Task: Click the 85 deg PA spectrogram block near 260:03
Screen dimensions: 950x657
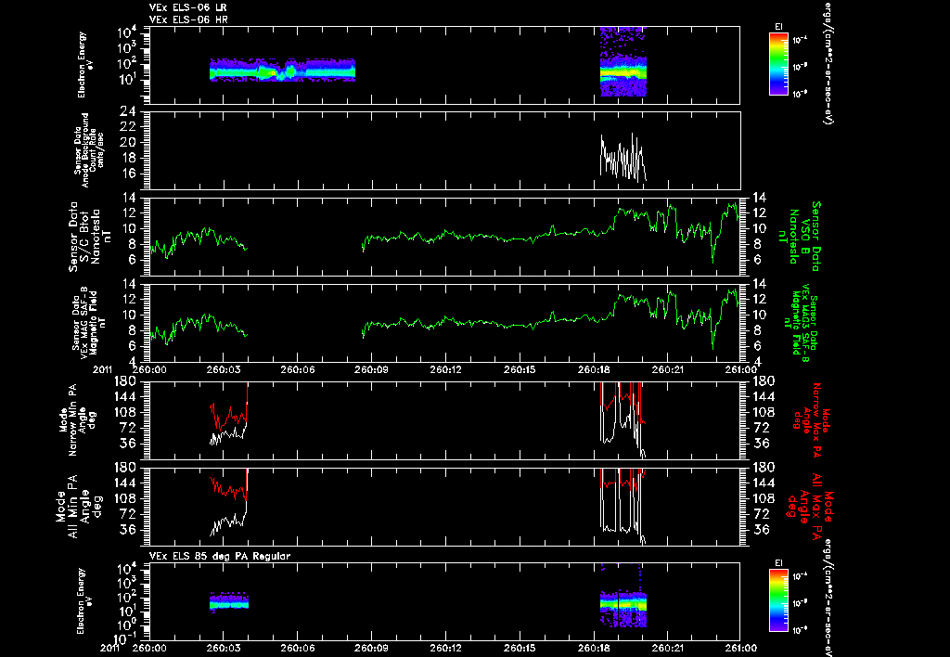Action: [x=229, y=602]
